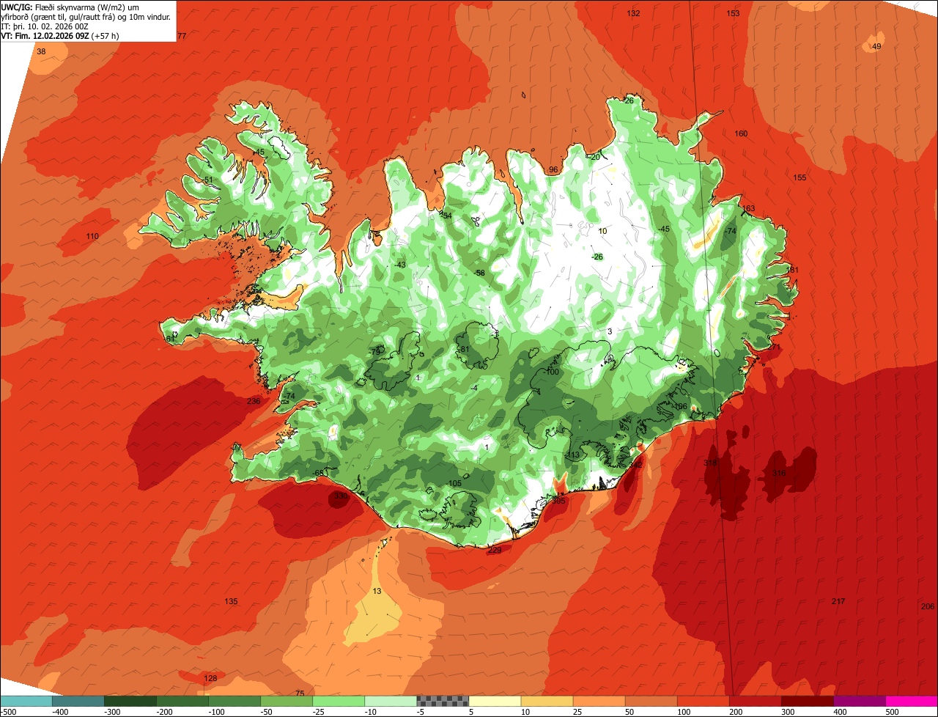Image resolution: width=938 pixels, height=717 pixels.
Task: Select the purple legend swatch between 400 and 500
Action: [x=860, y=701]
